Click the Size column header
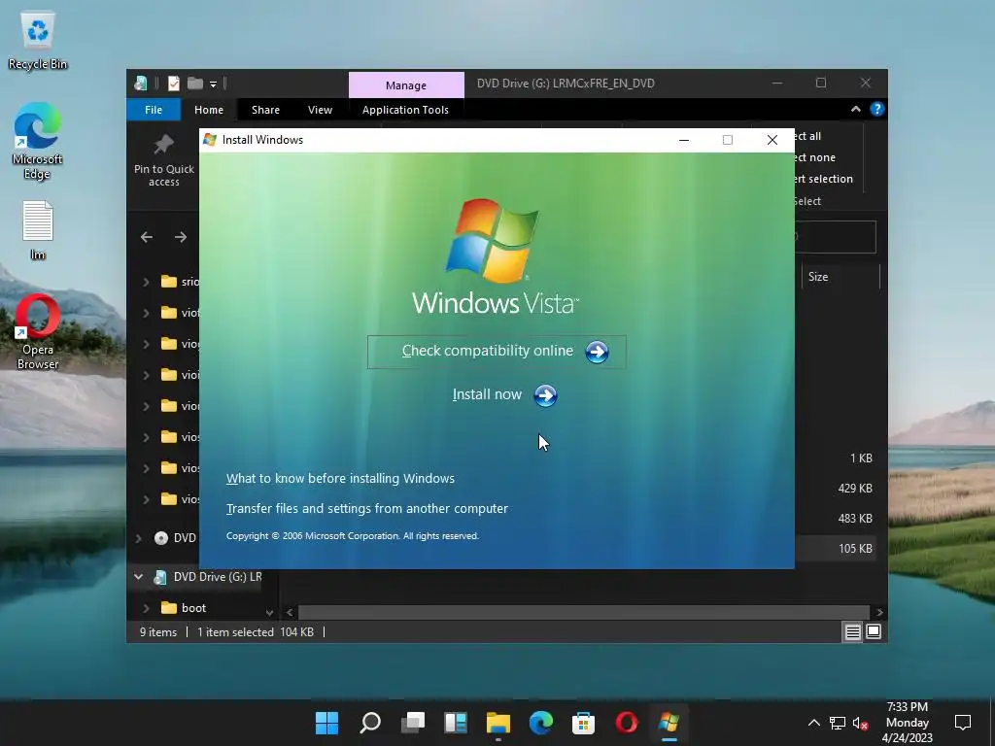The width and height of the screenshot is (995, 746). point(841,277)
